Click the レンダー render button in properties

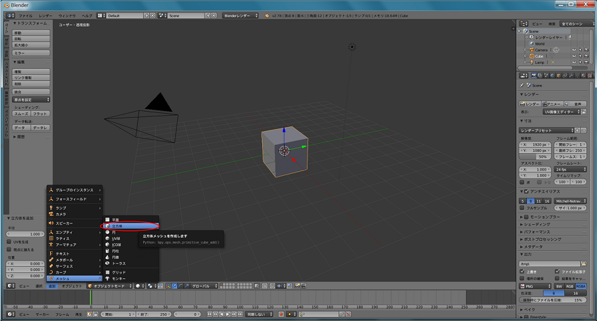(x=531, y=104)
